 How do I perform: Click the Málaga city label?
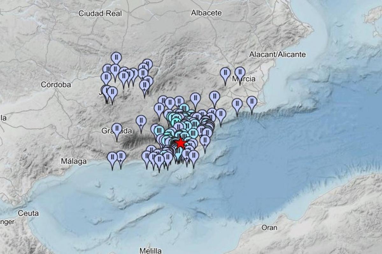(74, 161)
